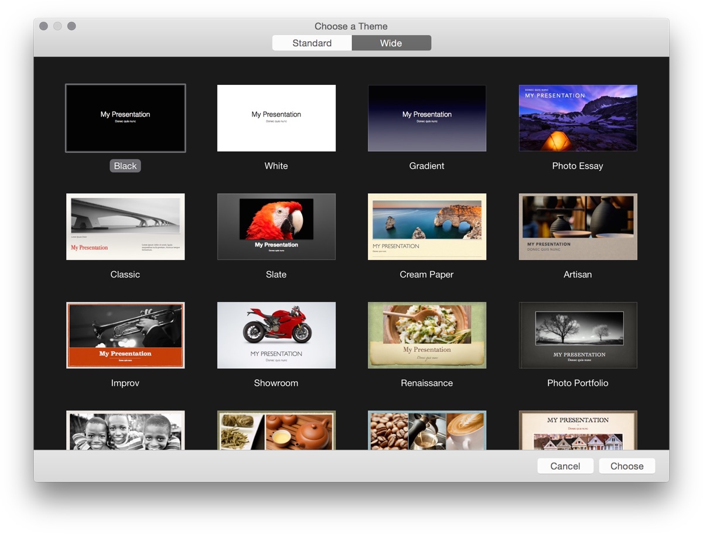Click the "Choose a Theme" window title

coord(351,26)
